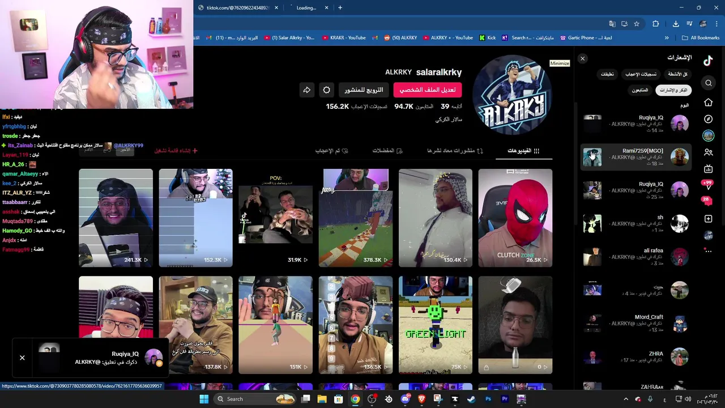
Task: Open the Salar Alkrky YouTube bookmark
Action: [x=289, y=38]
